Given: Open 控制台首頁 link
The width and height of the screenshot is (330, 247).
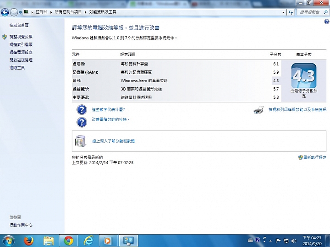Looking at the screenshot, I should [x=19, y=26].
